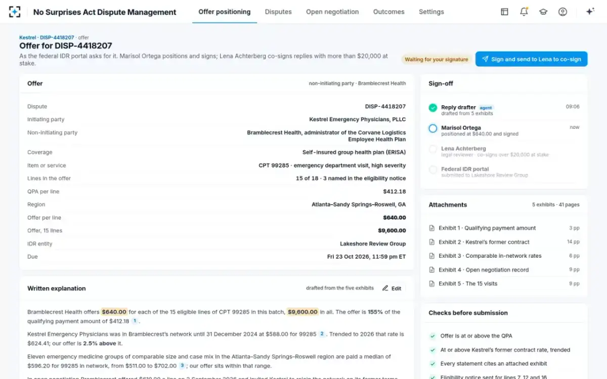Click the 'Sign-off' panel heading
Viewport: 607px width, 379px height.
coord(441,83)
